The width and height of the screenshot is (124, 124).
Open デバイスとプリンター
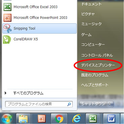98,65
